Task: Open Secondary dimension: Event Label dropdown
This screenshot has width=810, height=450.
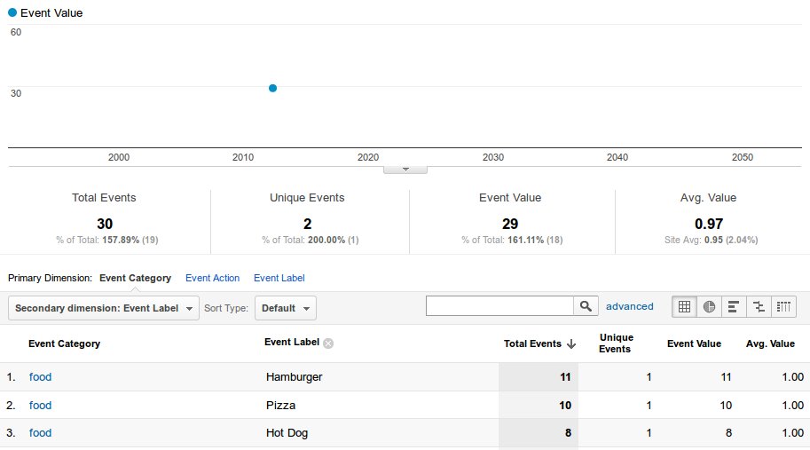Action: (x=103, y=308)
